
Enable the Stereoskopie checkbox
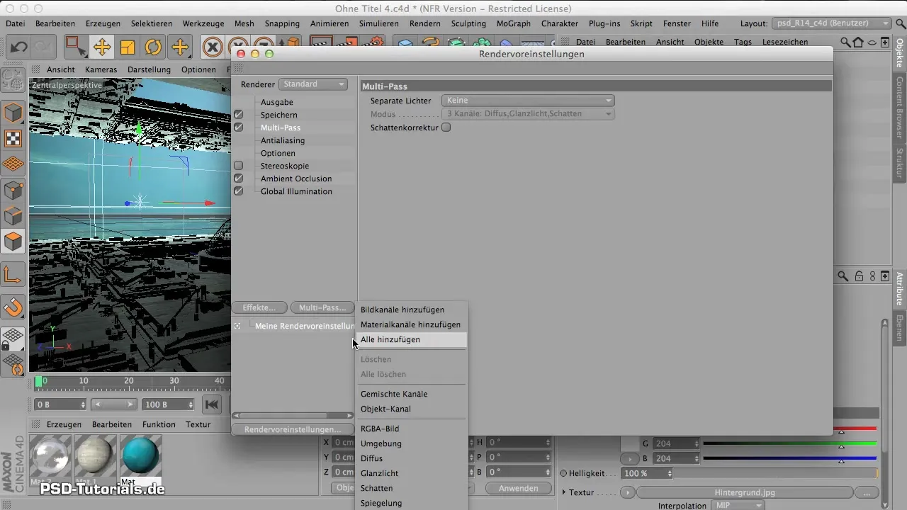pyautogui.click(x=239, y=166)
